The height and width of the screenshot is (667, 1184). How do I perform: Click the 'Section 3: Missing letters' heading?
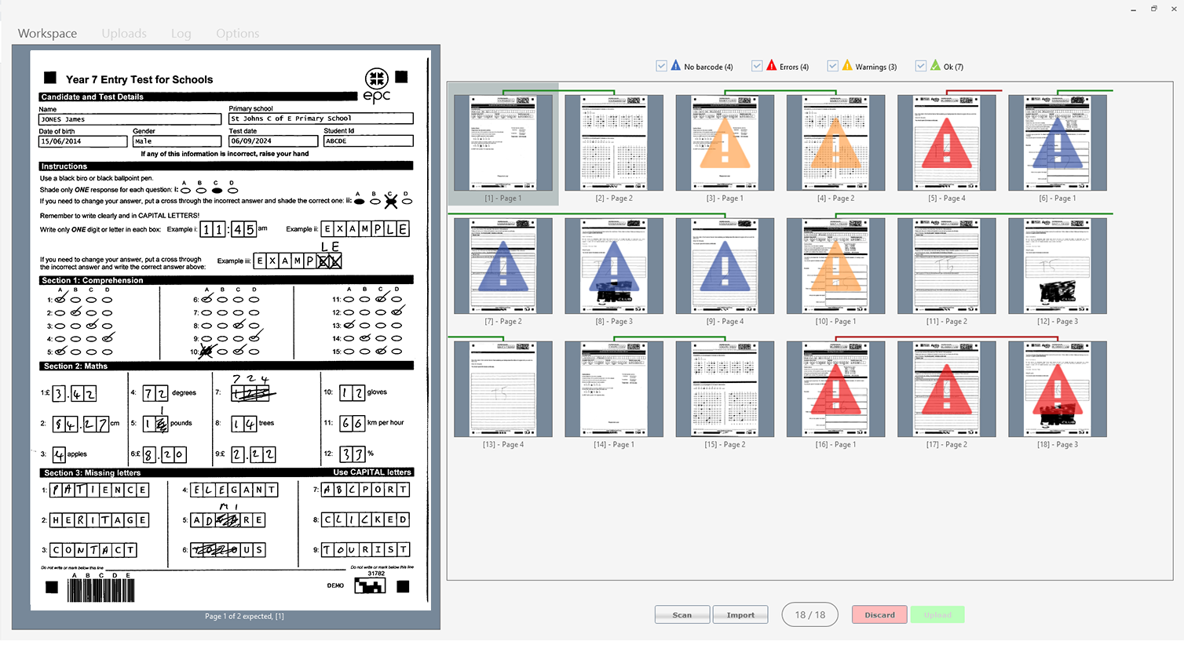[x=92, y=473]
